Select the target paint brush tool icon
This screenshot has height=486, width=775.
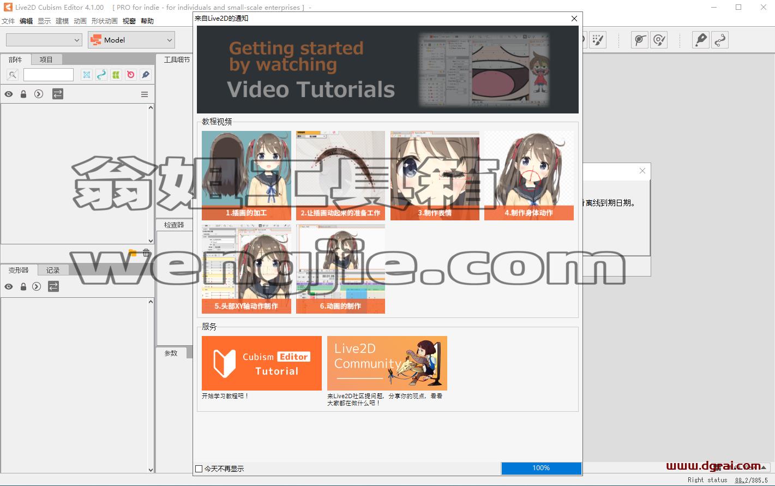point(659,40)
